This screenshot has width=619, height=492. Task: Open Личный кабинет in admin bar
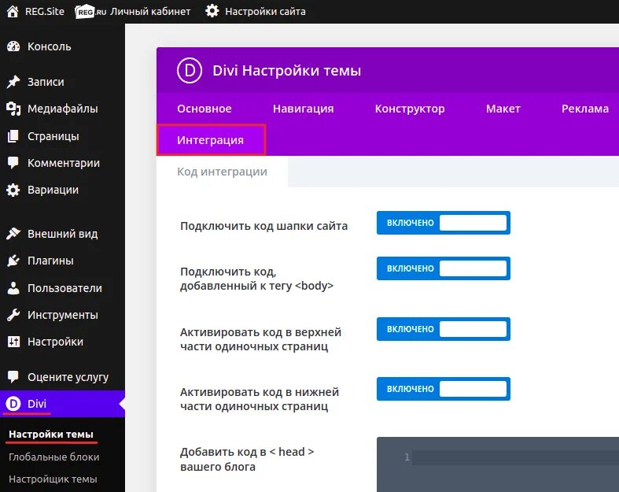coord(150,12)
